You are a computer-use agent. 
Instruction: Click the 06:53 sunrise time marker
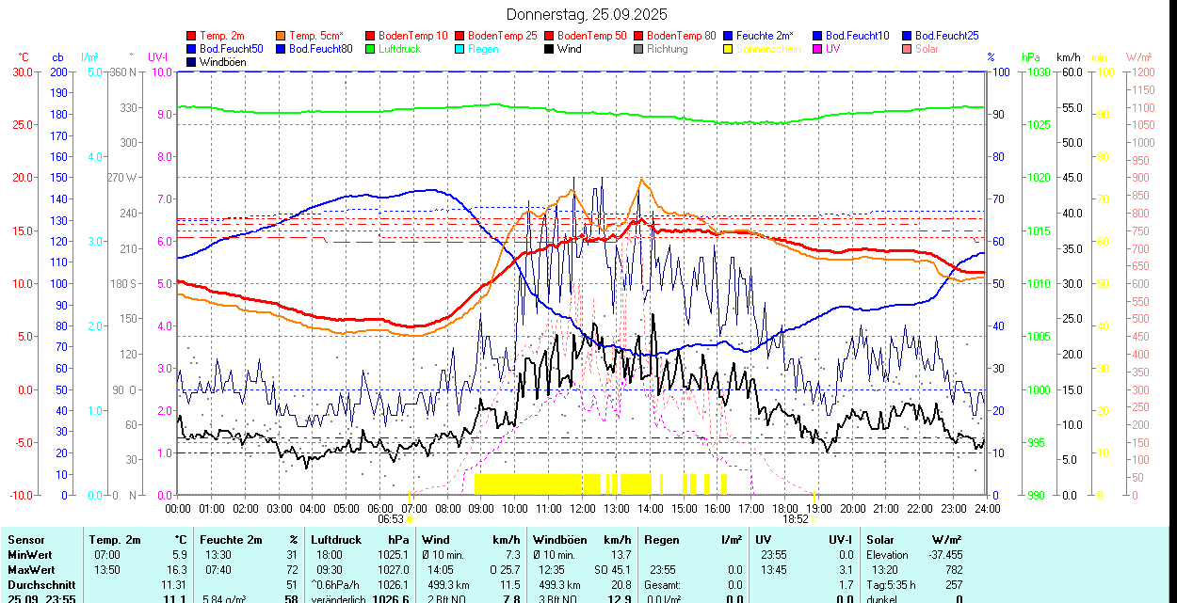pos(391,518)
